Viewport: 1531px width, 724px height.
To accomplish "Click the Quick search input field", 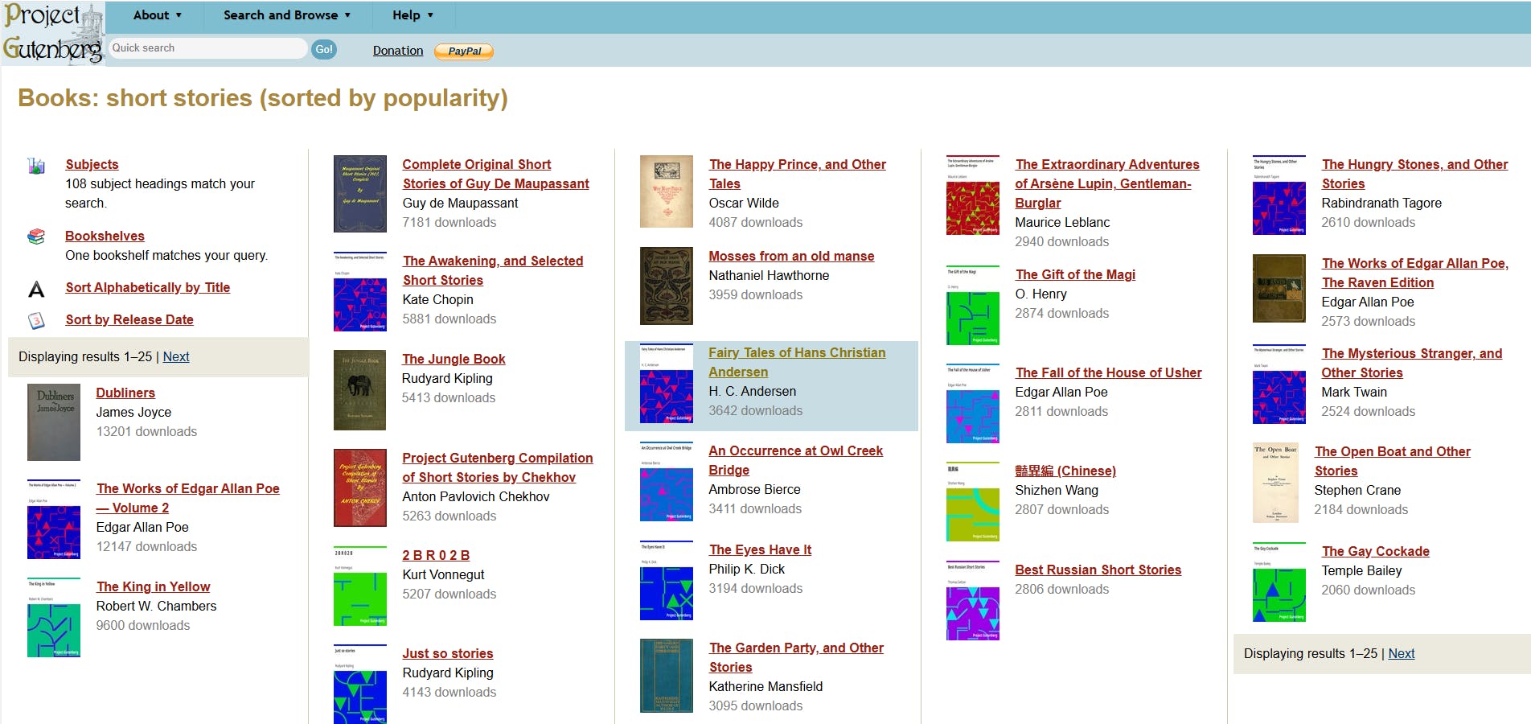I will click(x=207, y=48).
